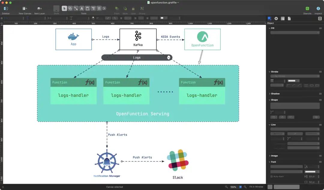Switch to the Document inspector tab

coord(289,19)
